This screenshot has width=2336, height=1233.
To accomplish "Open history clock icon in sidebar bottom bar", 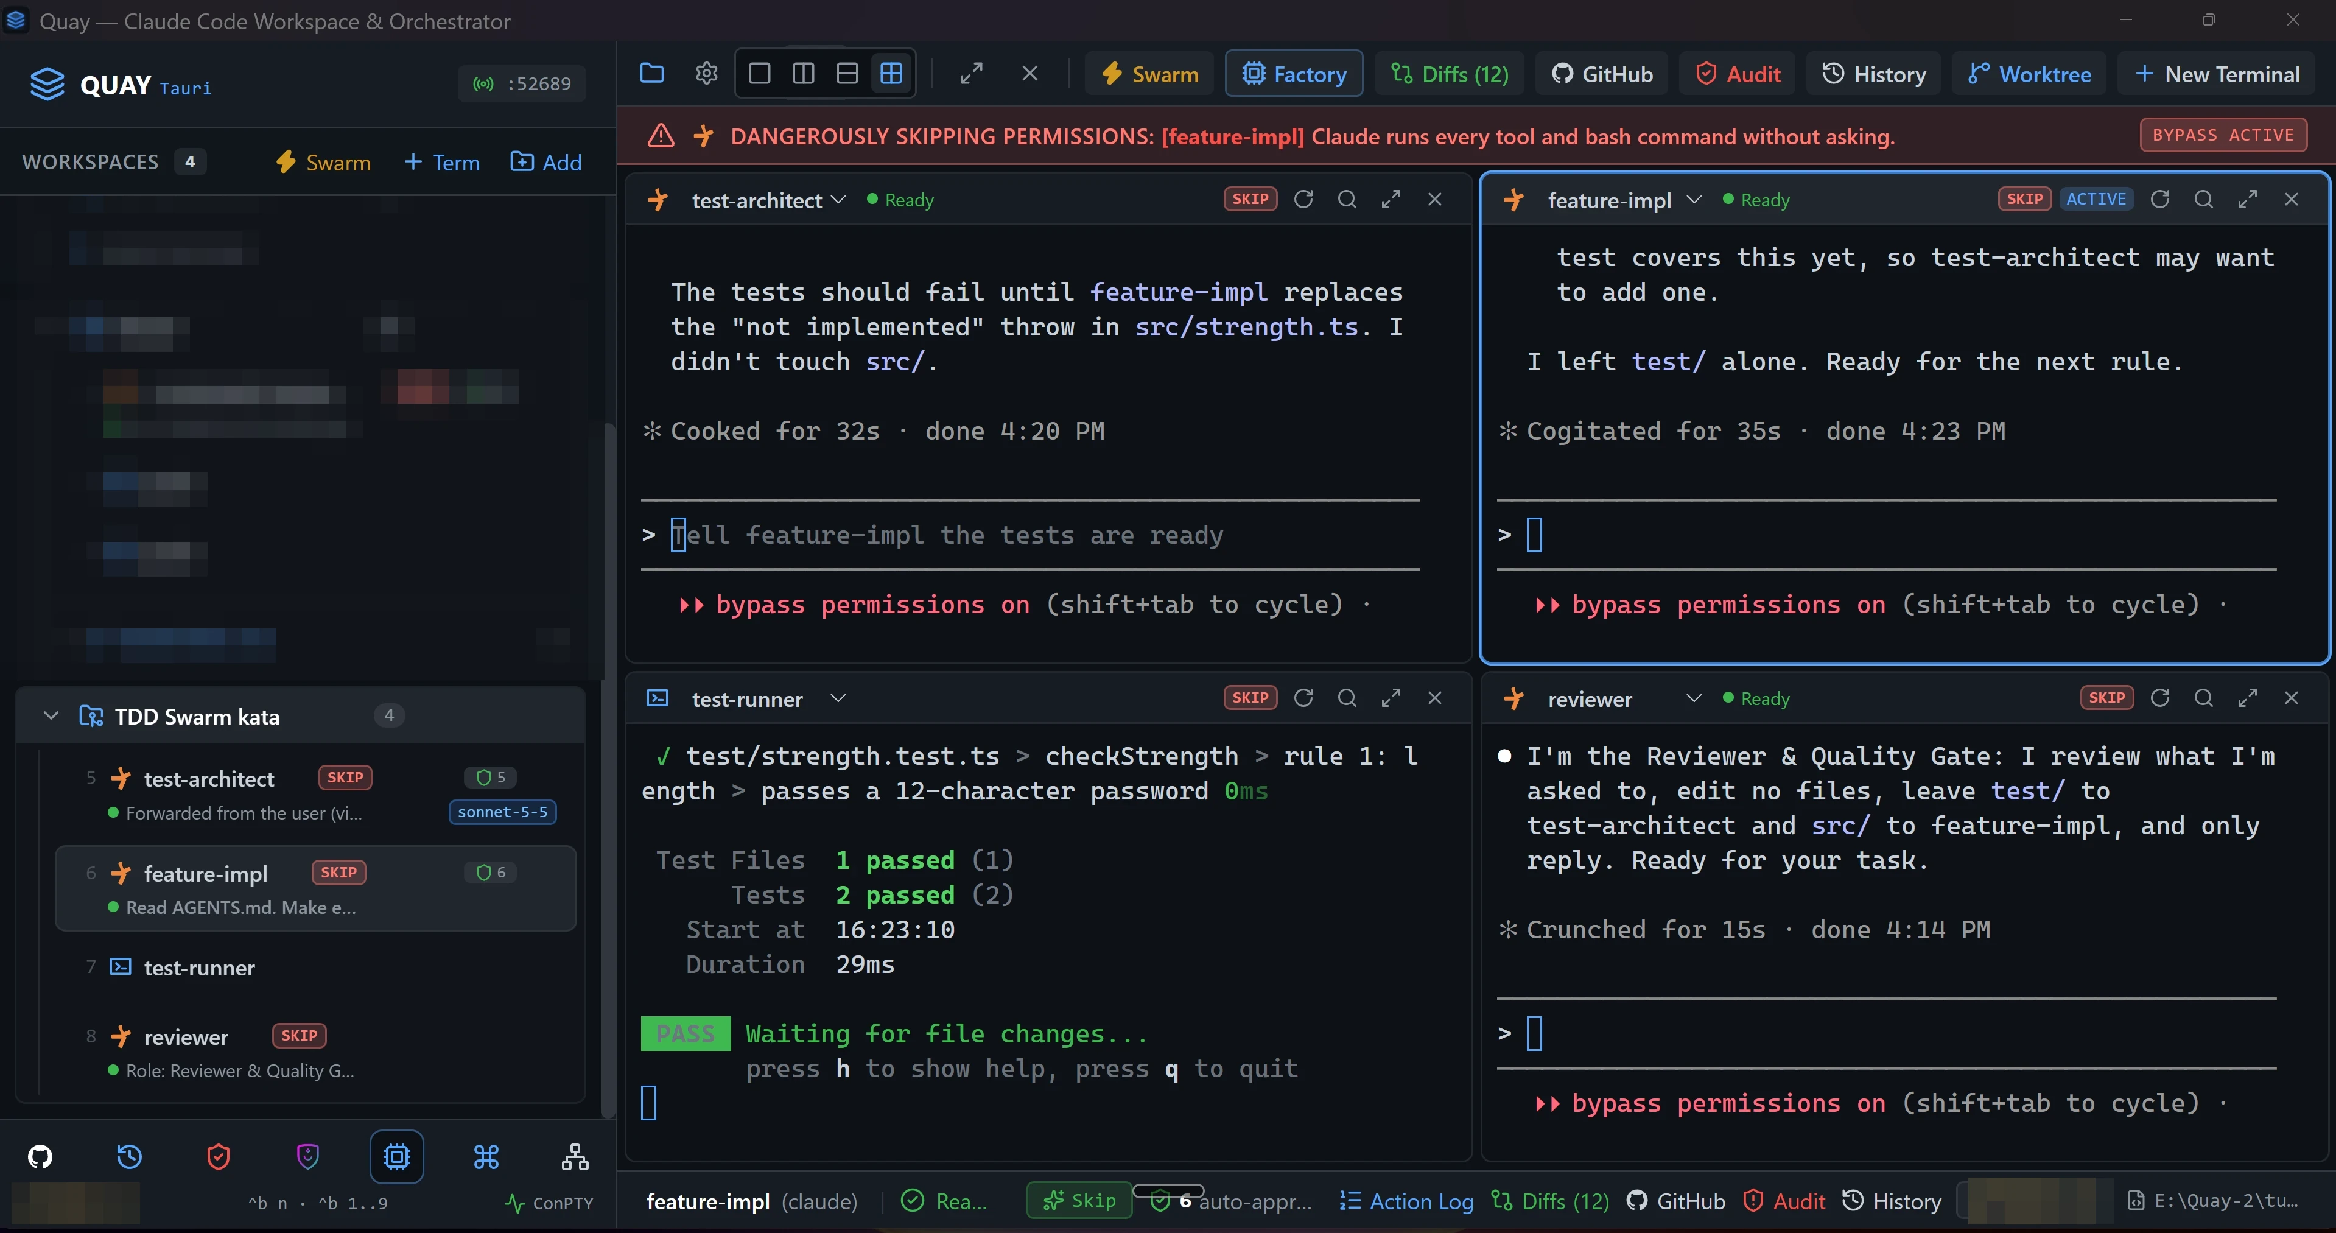I will pos(130,1157).
